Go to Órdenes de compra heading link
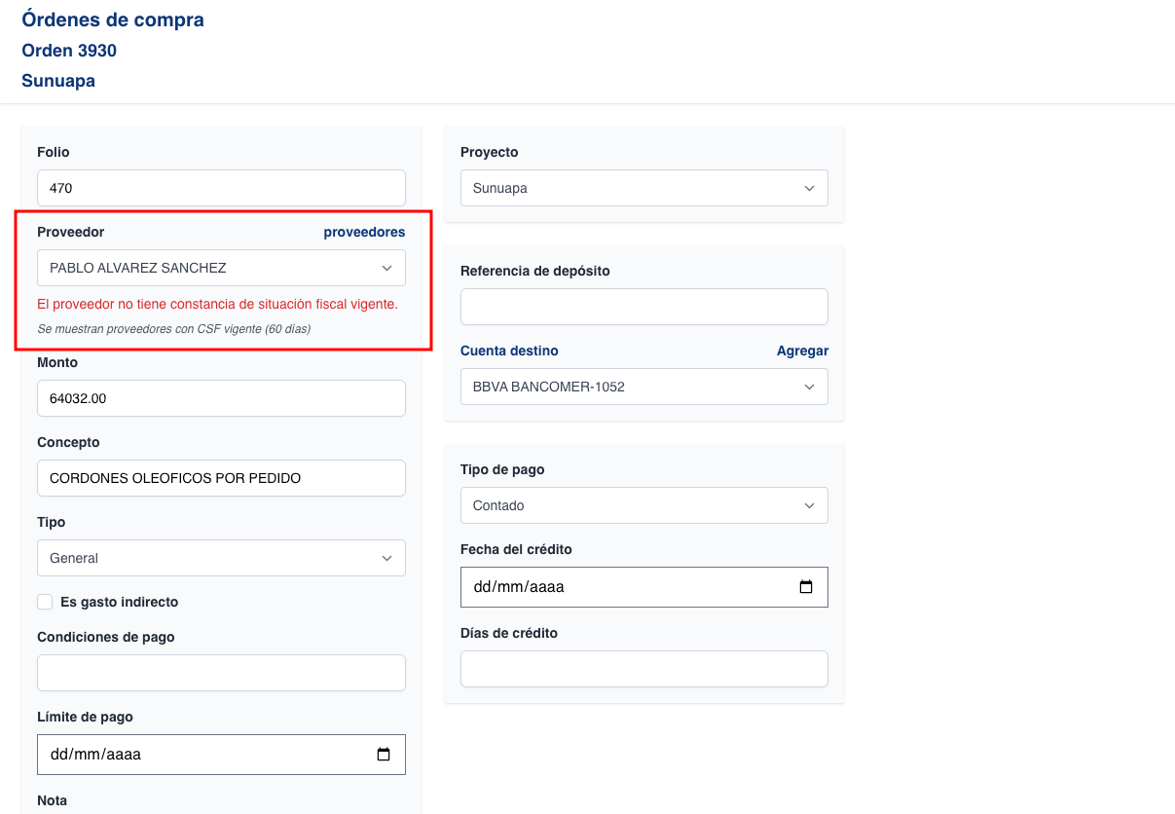Viewport: 1175px width, 814px height. coord(113,19)
